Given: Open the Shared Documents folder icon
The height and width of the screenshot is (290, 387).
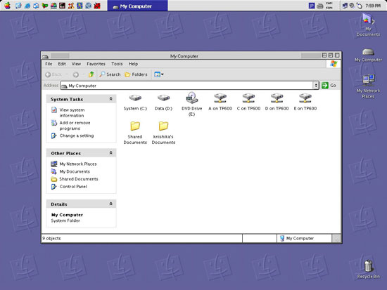Looking at the screenshot, I should click(x=135, y=133).
